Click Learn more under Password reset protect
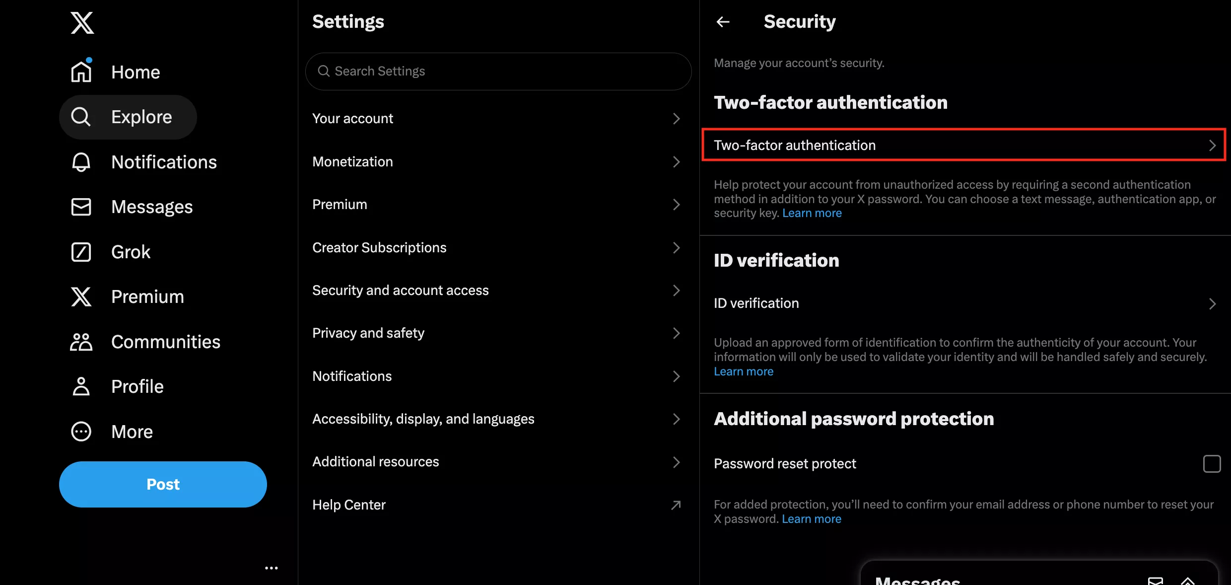This screenshot has height=585, width=1231. pos(812,519)
